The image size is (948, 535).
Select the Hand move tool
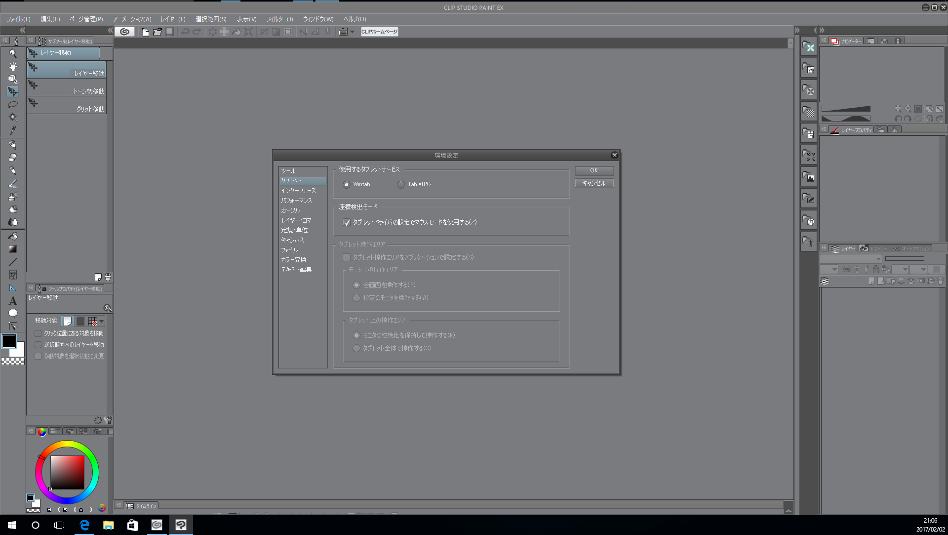13,66
